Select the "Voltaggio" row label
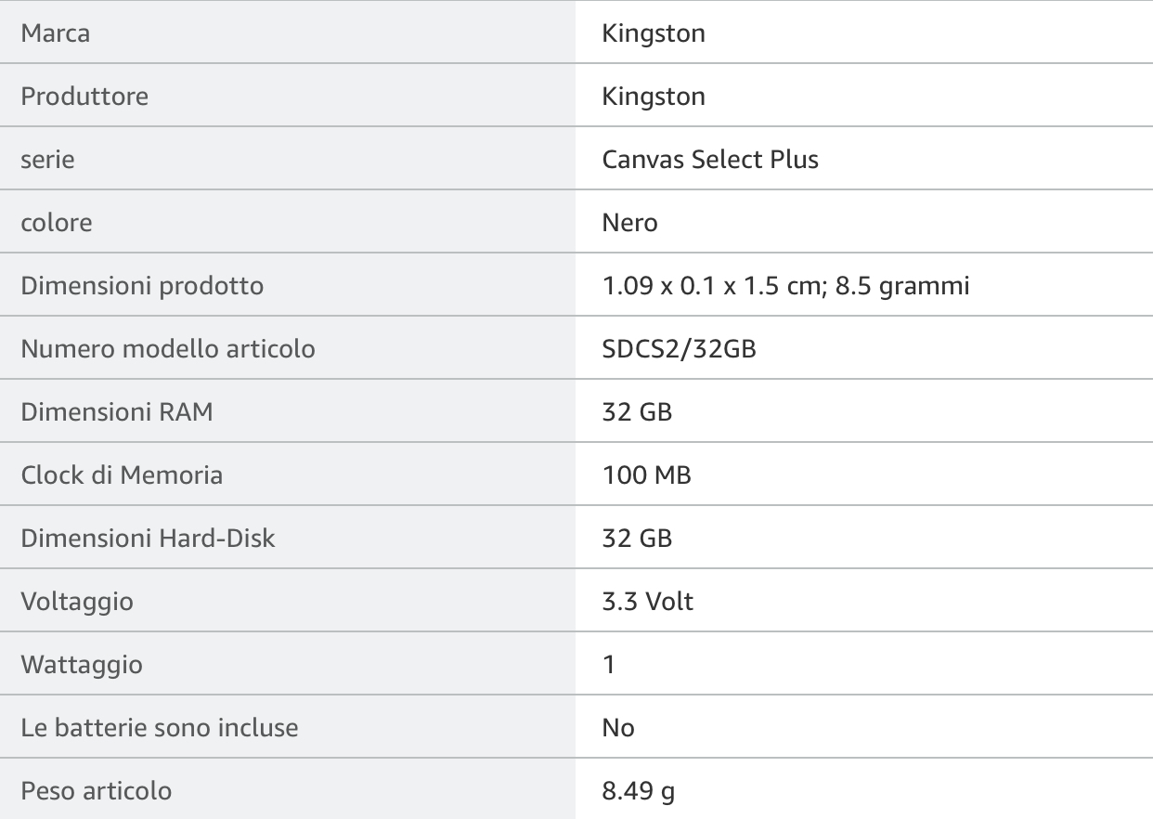Viewport: 1153px width, 819px height. (77, 602)
